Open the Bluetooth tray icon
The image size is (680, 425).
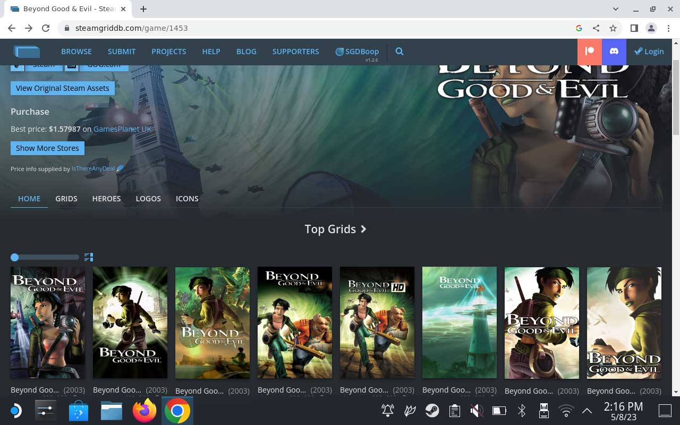522,411
